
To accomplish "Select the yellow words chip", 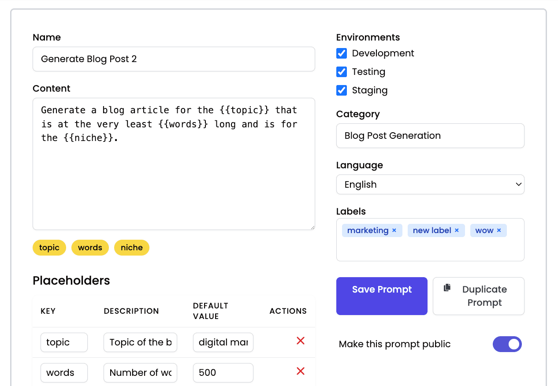I will 90,248.
